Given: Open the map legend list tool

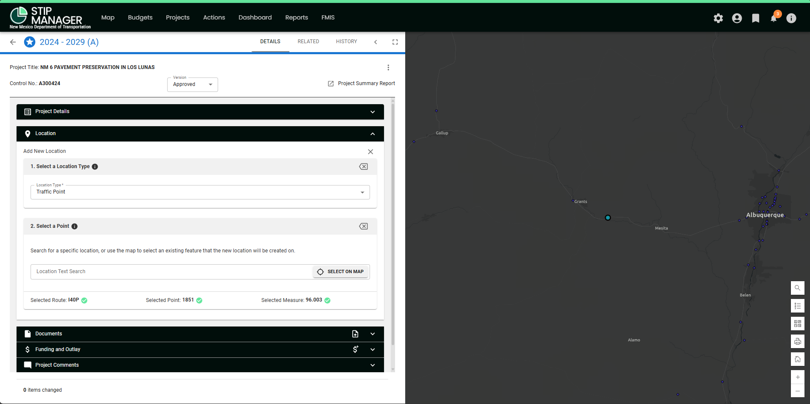Looking at the screenshot, I should [798, 306].
